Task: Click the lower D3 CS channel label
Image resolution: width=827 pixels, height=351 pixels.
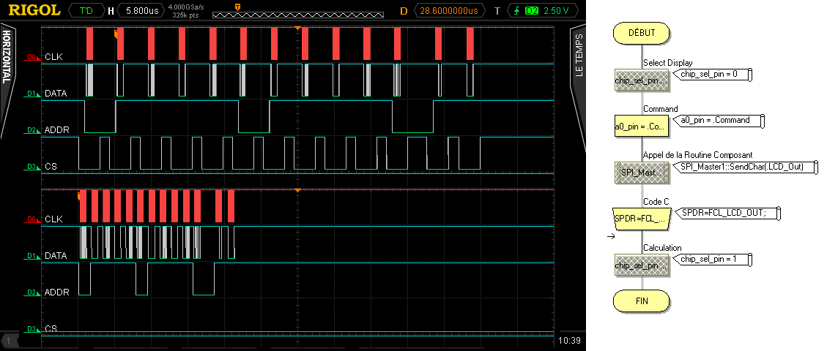Action: [40, 329]
